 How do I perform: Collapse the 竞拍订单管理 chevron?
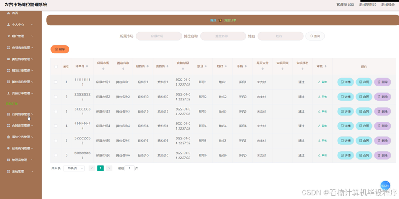point(32,94)
